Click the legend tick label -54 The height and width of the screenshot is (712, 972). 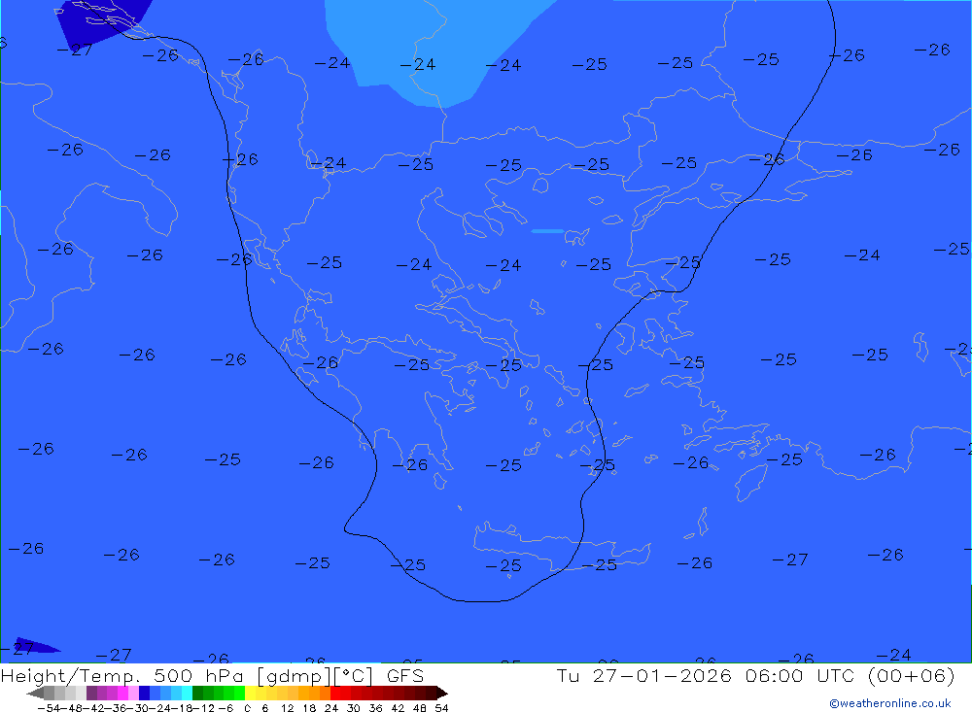49,708
